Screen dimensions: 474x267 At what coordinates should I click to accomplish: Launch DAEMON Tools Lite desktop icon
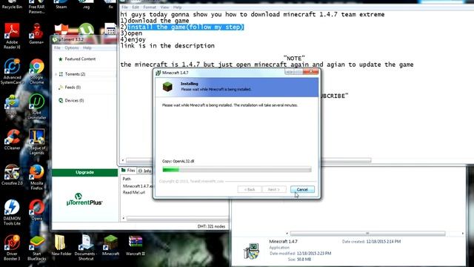tap(12, 212)
